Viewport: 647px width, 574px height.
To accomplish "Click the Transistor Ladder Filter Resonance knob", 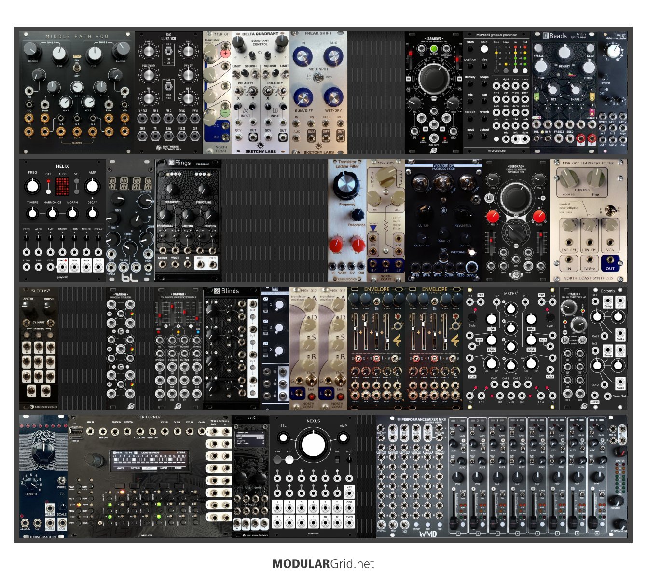I will (357, 215).
